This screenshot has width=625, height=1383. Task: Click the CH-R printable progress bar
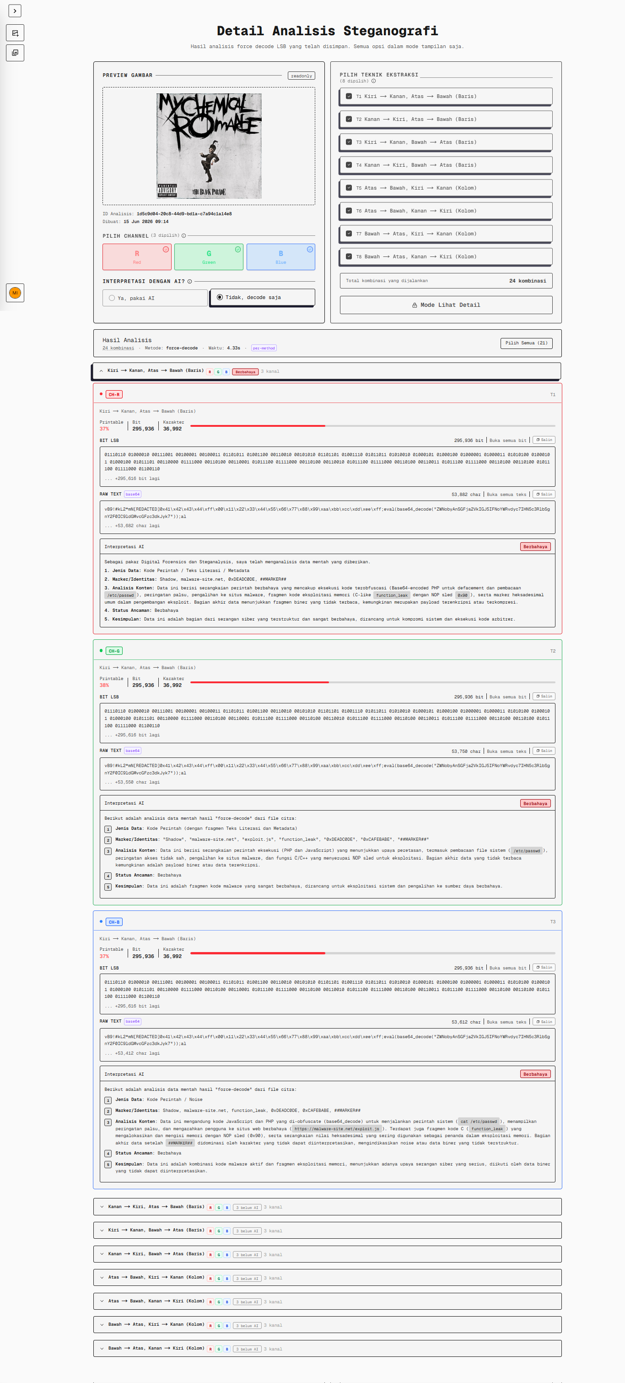(373, 426)
